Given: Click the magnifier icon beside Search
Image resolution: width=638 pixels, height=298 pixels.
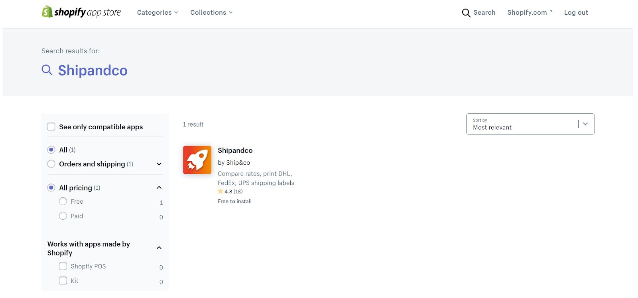Looking at the screenshot, I should tap(466, 13).
